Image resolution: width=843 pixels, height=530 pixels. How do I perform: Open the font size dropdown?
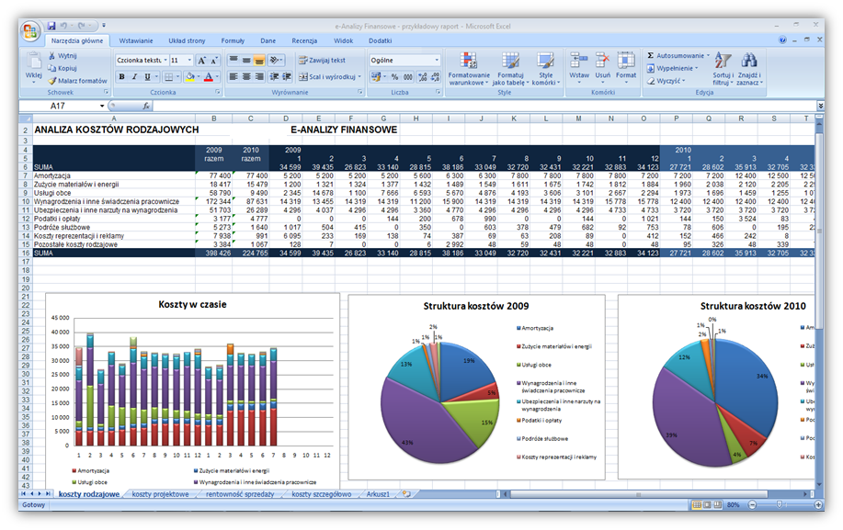tap(189, 60)
